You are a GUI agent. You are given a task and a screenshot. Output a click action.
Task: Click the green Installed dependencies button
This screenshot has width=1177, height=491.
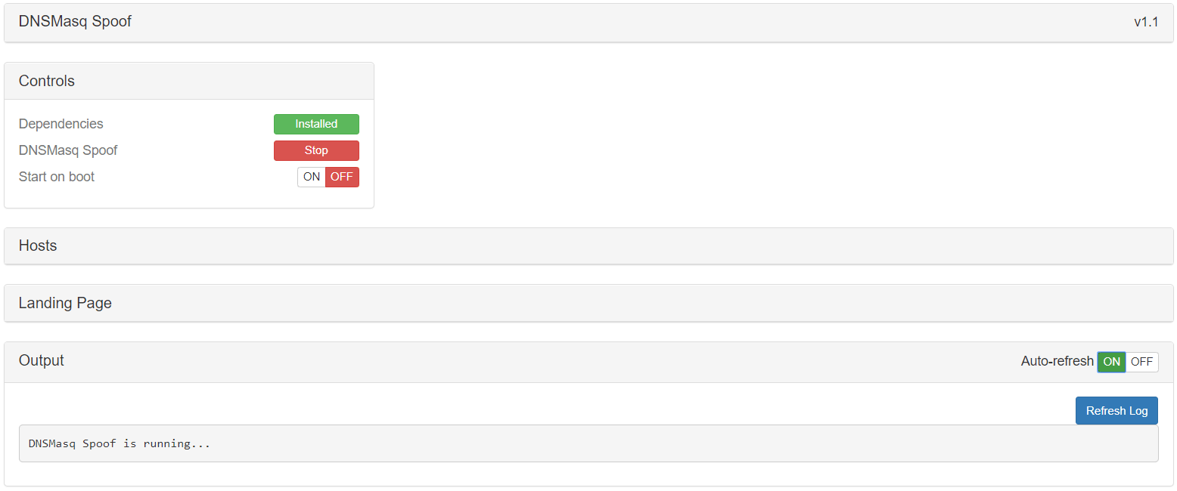tap(316, 124)
